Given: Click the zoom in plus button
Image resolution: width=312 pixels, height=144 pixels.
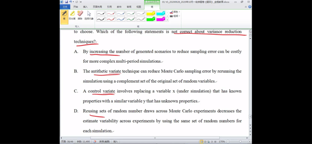Looking at the screenshot, I should 250,142.
